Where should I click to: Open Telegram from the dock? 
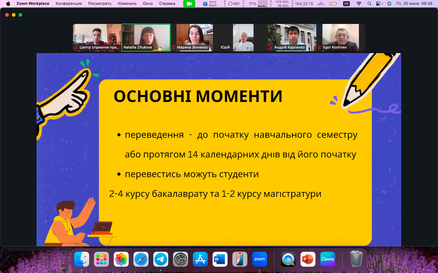[160, 259]
